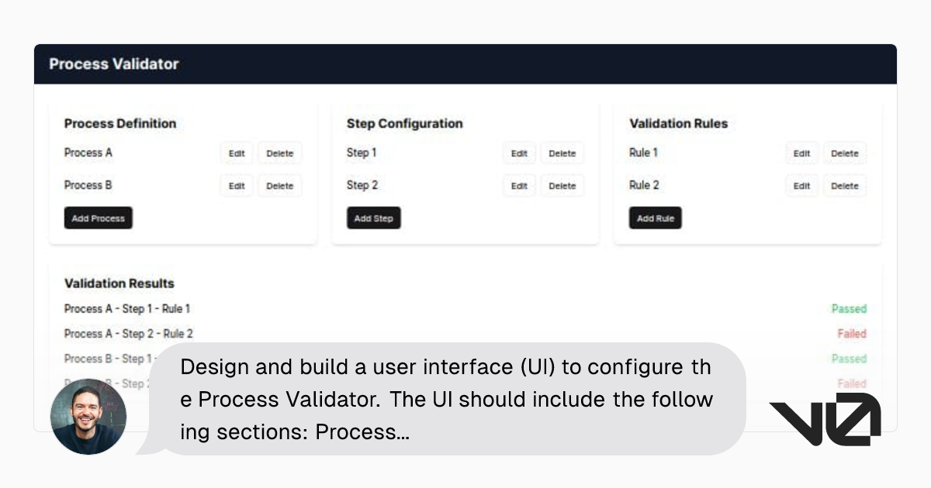Edit Step 2

tap(518, 185)
